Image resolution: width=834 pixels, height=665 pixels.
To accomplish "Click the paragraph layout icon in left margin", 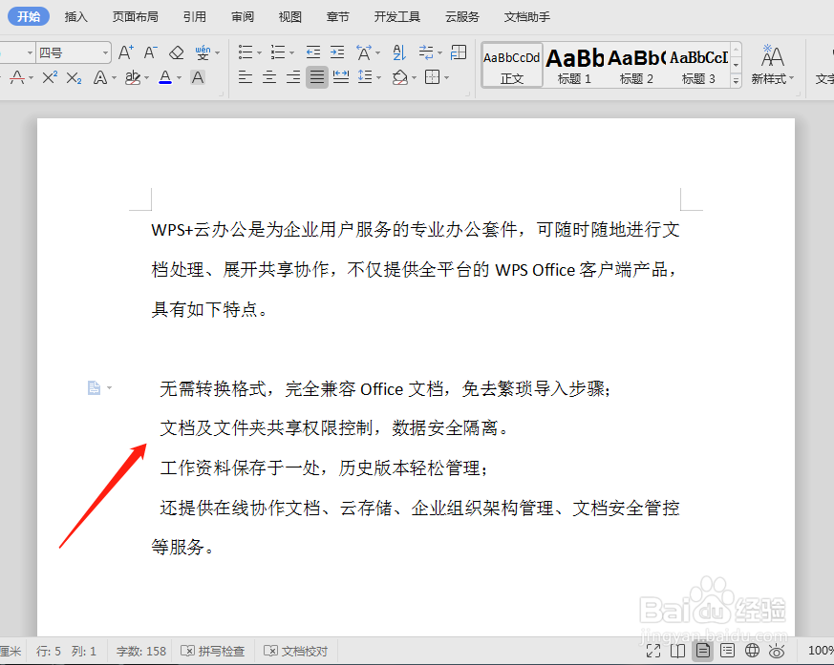I will [x=95, y=387].
